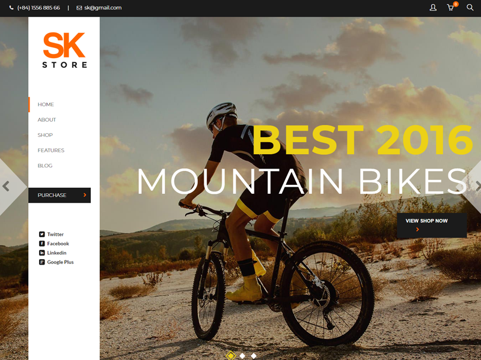Click the Google Plus icon
This screenshot has width=481, height=360.
pos(41,262)
